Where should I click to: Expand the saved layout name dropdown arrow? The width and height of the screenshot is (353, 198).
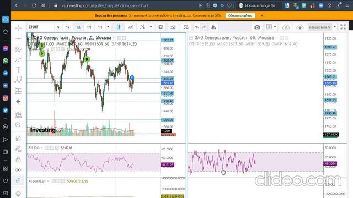335,27
